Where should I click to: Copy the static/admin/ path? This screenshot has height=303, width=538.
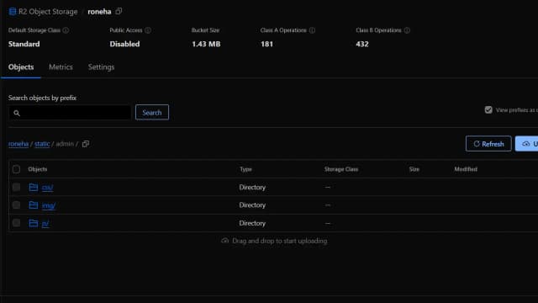tap(86, 144)
